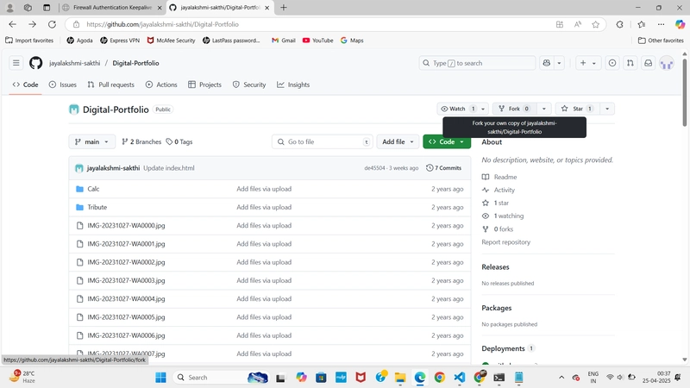Screen dimensions: 690x388
Task: Toggle the Watch button for the repository
Action: point(457,109)
